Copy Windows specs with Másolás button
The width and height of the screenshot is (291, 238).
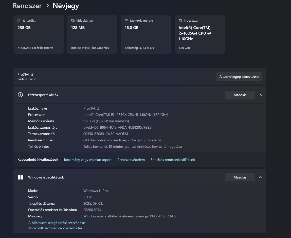(x=240, y=177)
